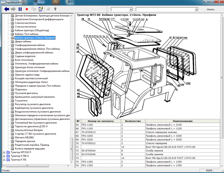Click the document icon beside Термостат двигателя Д 155 Л

coord(12,127)
